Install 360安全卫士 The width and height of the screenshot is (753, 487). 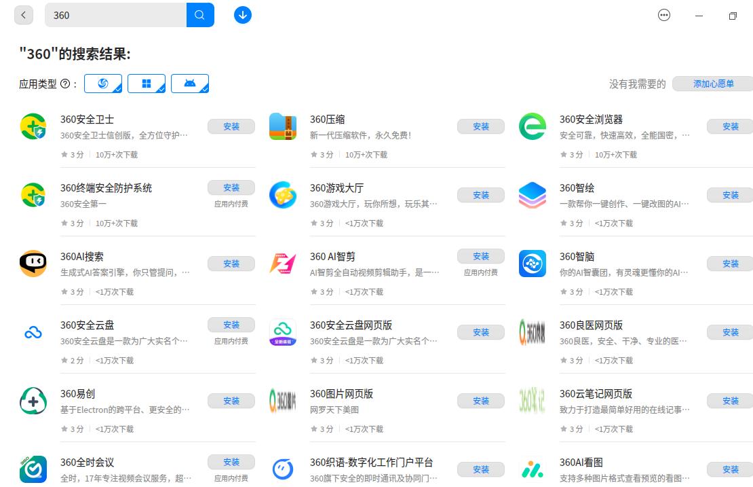231,126
